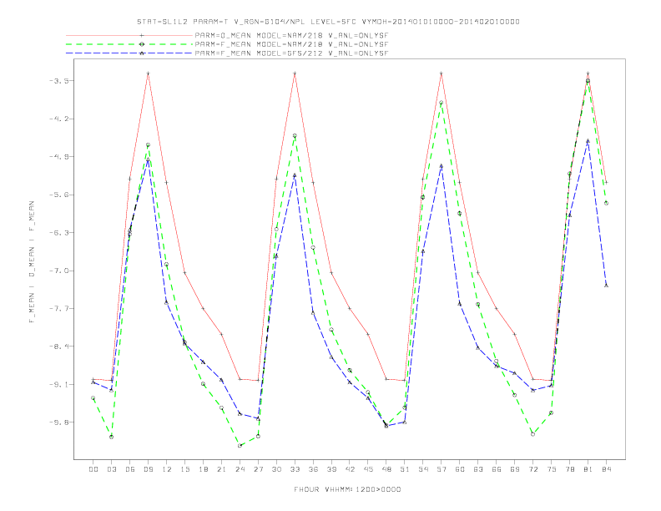Screen dimensions: 661x511
Task: Click the 48 forecast hour tick label
Action: (x=386, y=469)
